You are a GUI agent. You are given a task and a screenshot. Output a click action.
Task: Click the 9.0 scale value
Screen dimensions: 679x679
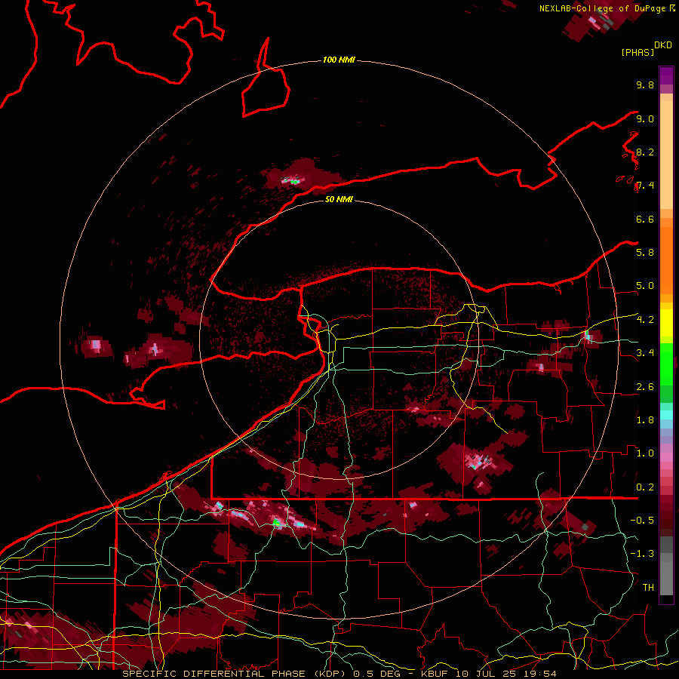645,119
